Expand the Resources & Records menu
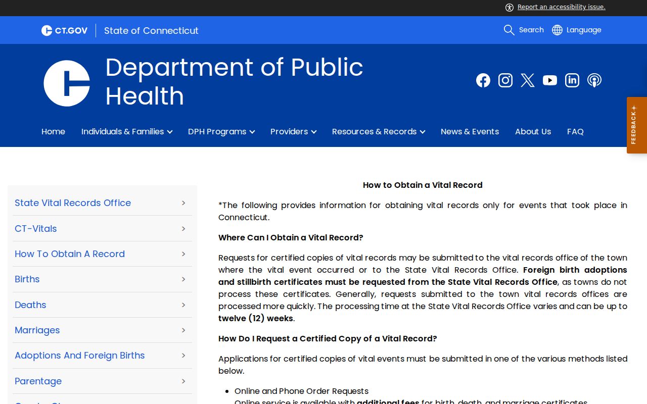Viewport: 647px width, 404px height. tap(379, 131)
